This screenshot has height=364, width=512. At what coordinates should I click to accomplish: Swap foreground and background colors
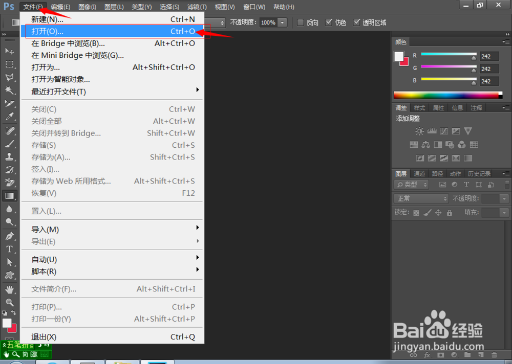(14, 312)
